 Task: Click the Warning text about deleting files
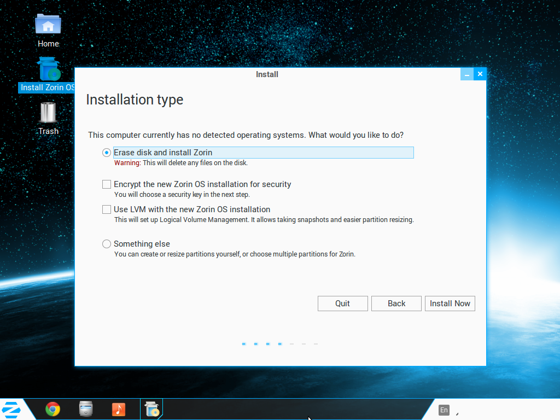[x=181, y=163]
